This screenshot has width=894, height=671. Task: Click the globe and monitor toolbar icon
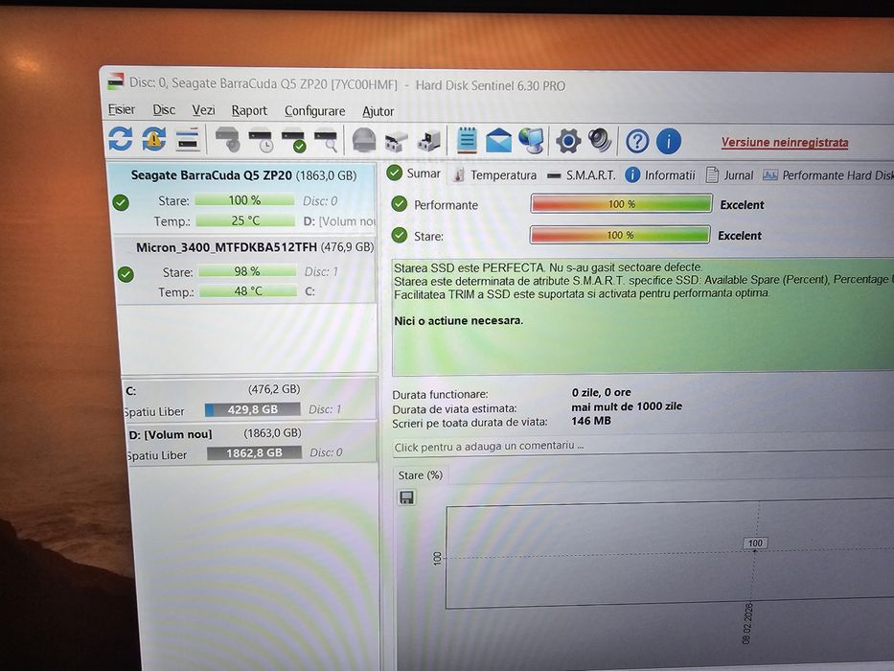tap(531, 140)
